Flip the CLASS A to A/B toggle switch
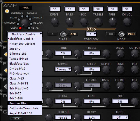 click(x=63, y=34)
